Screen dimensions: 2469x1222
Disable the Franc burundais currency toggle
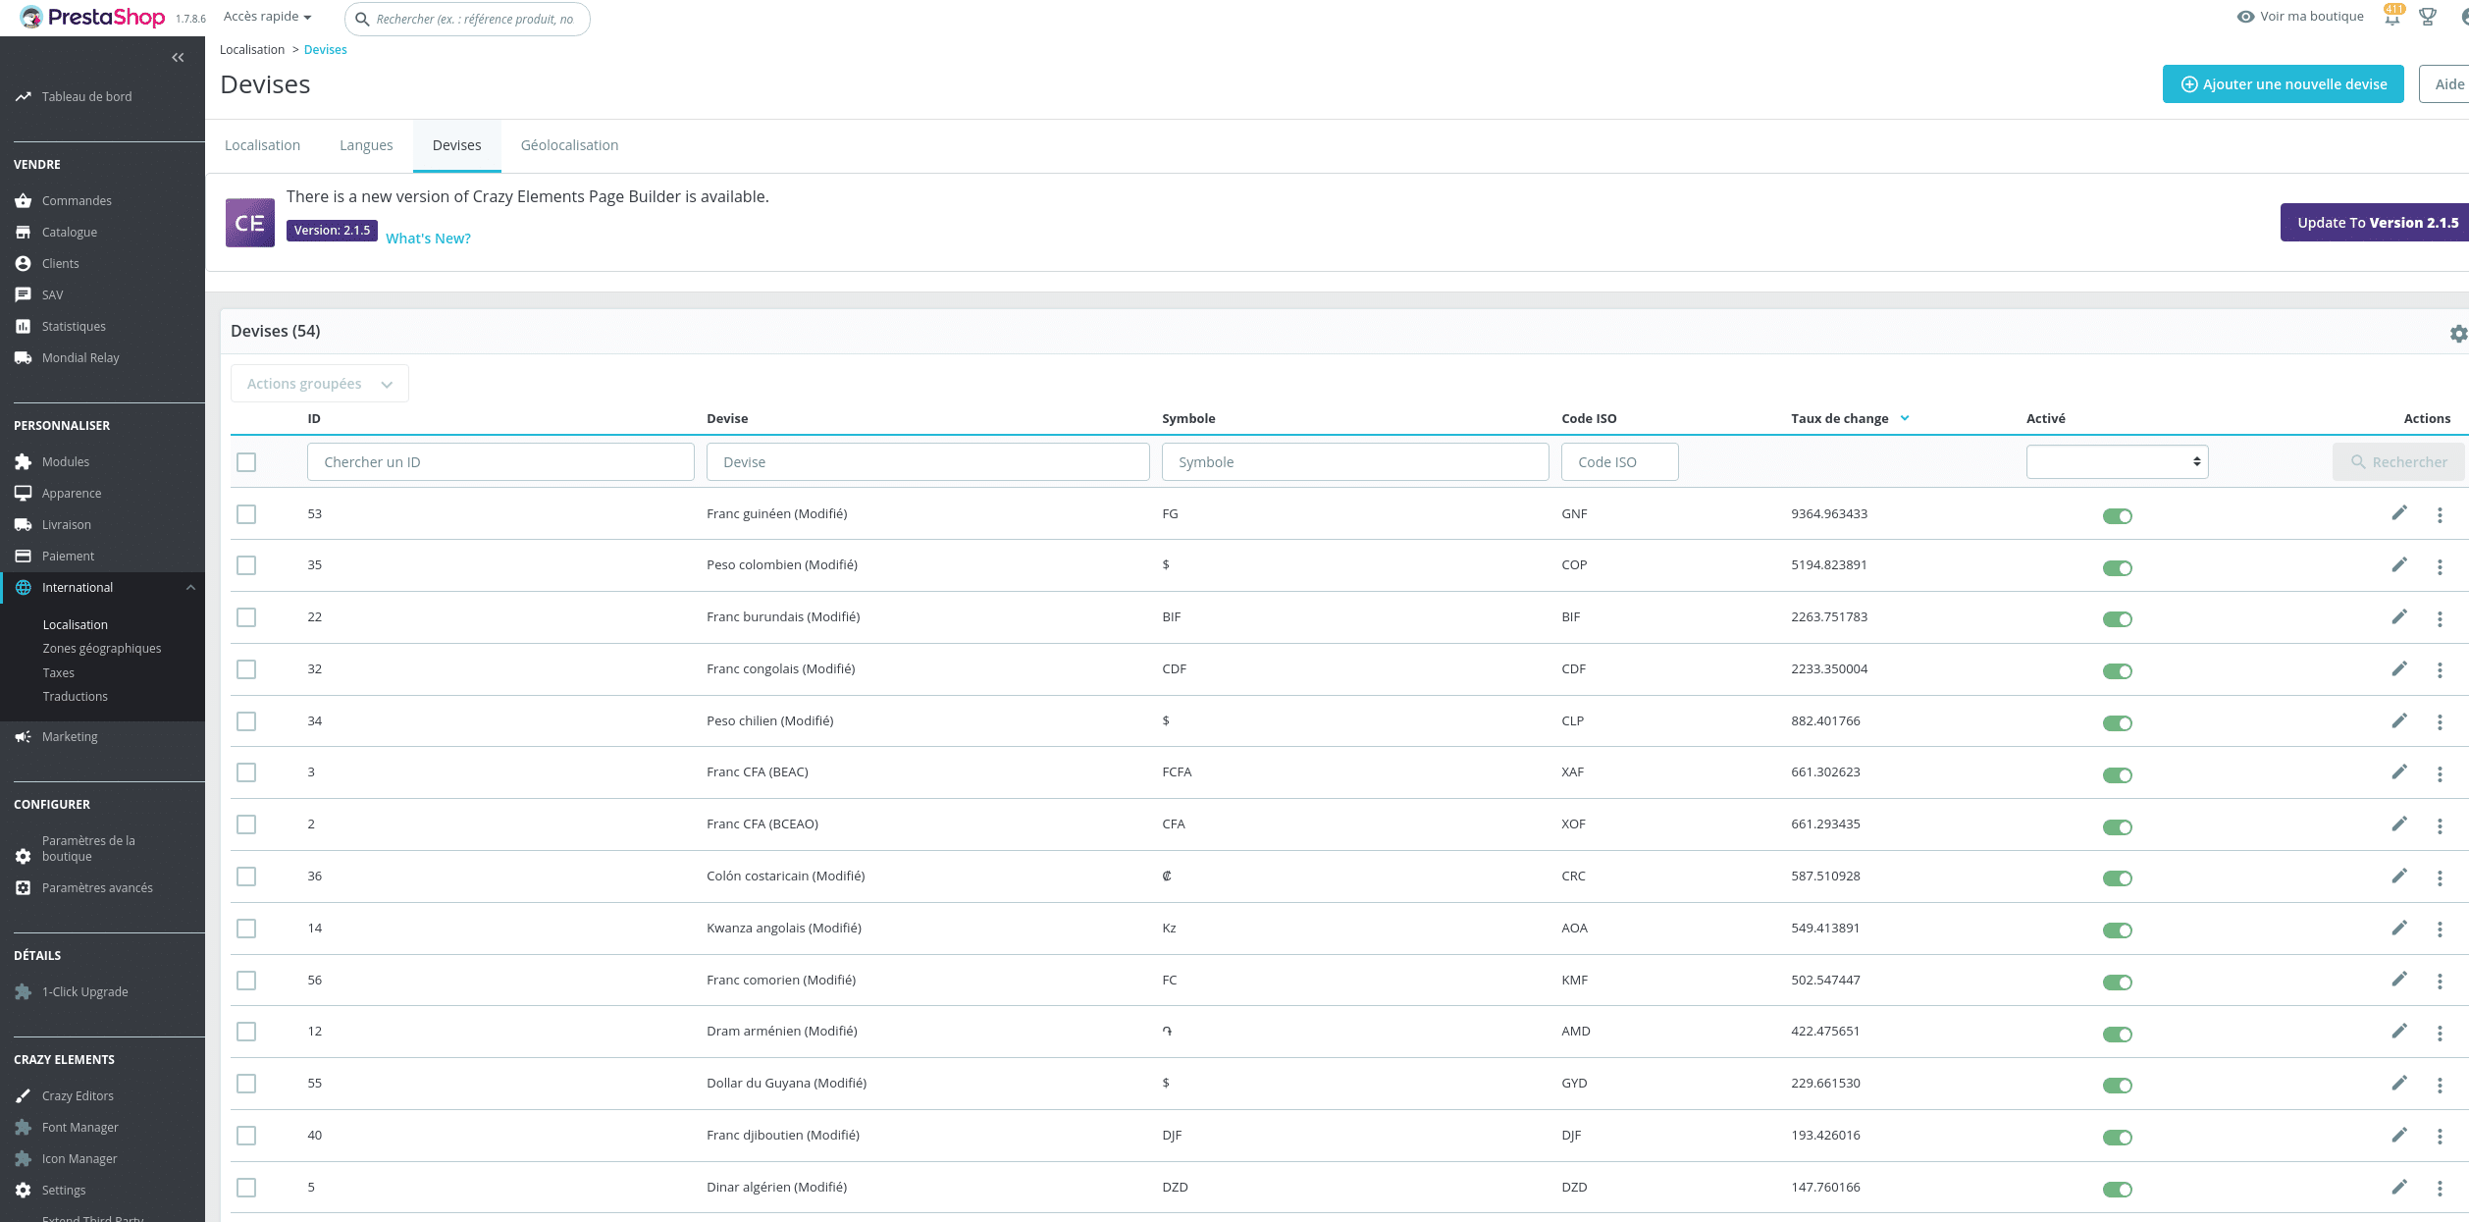click(2117, 619)
